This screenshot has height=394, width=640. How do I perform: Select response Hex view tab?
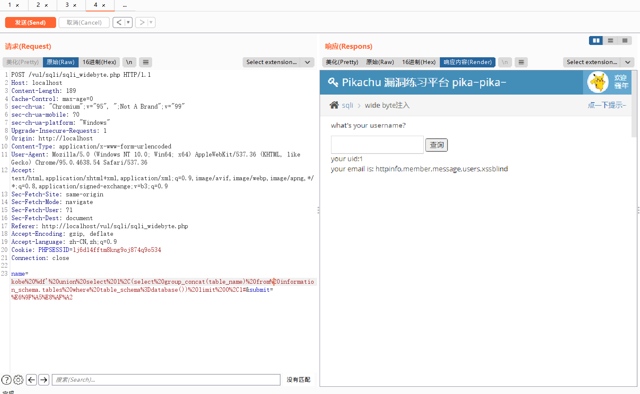coord(419,62)
